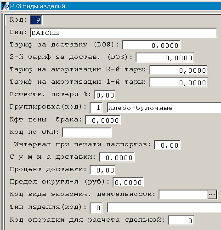Focus the Сумма доставки field
The height and width of the screenshot is (230, 221).
coord(117,157)
